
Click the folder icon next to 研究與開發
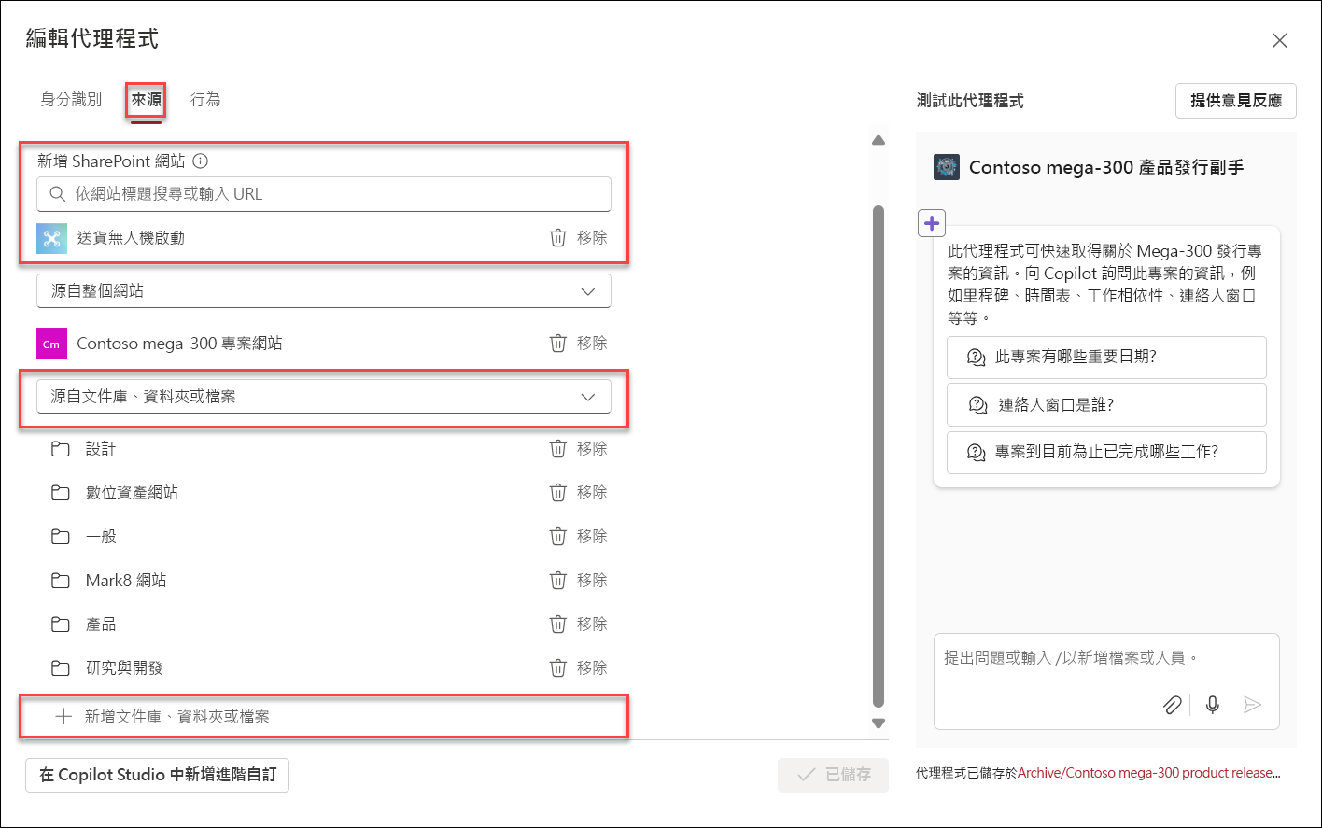click(61, 668)
